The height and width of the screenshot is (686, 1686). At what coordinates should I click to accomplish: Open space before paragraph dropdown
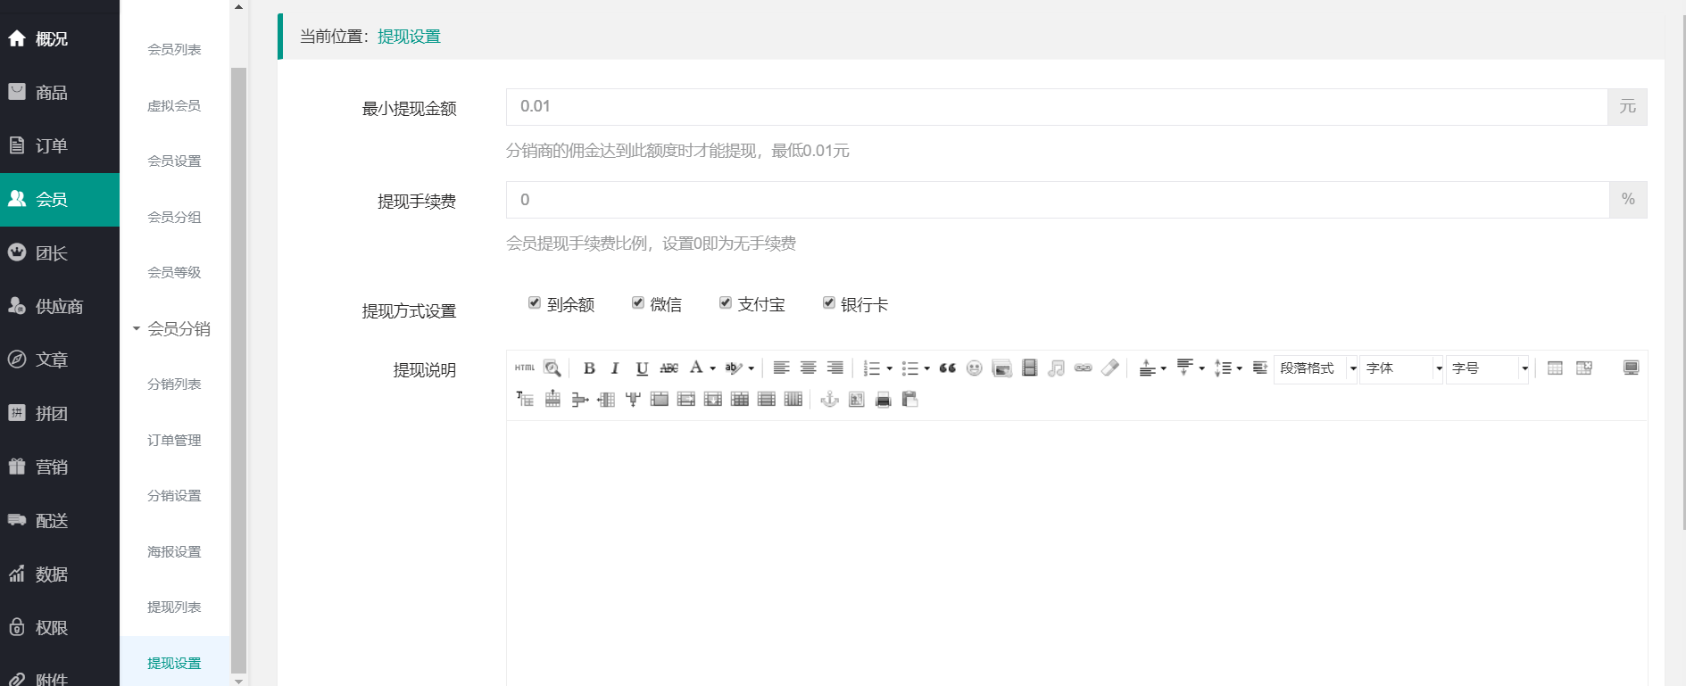(x=1163, y=368)
